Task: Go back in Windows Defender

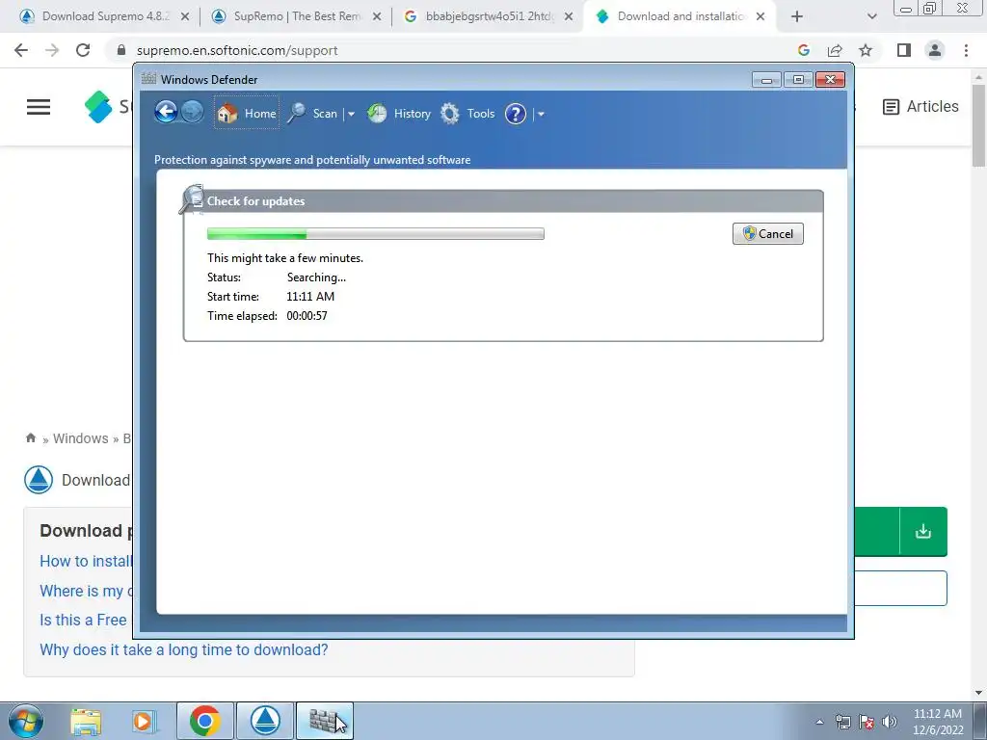Action: pos(166,113)
